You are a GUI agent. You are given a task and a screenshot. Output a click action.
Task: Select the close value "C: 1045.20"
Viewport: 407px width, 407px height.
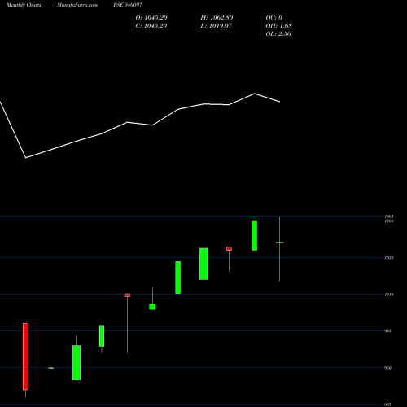(151, 26)
